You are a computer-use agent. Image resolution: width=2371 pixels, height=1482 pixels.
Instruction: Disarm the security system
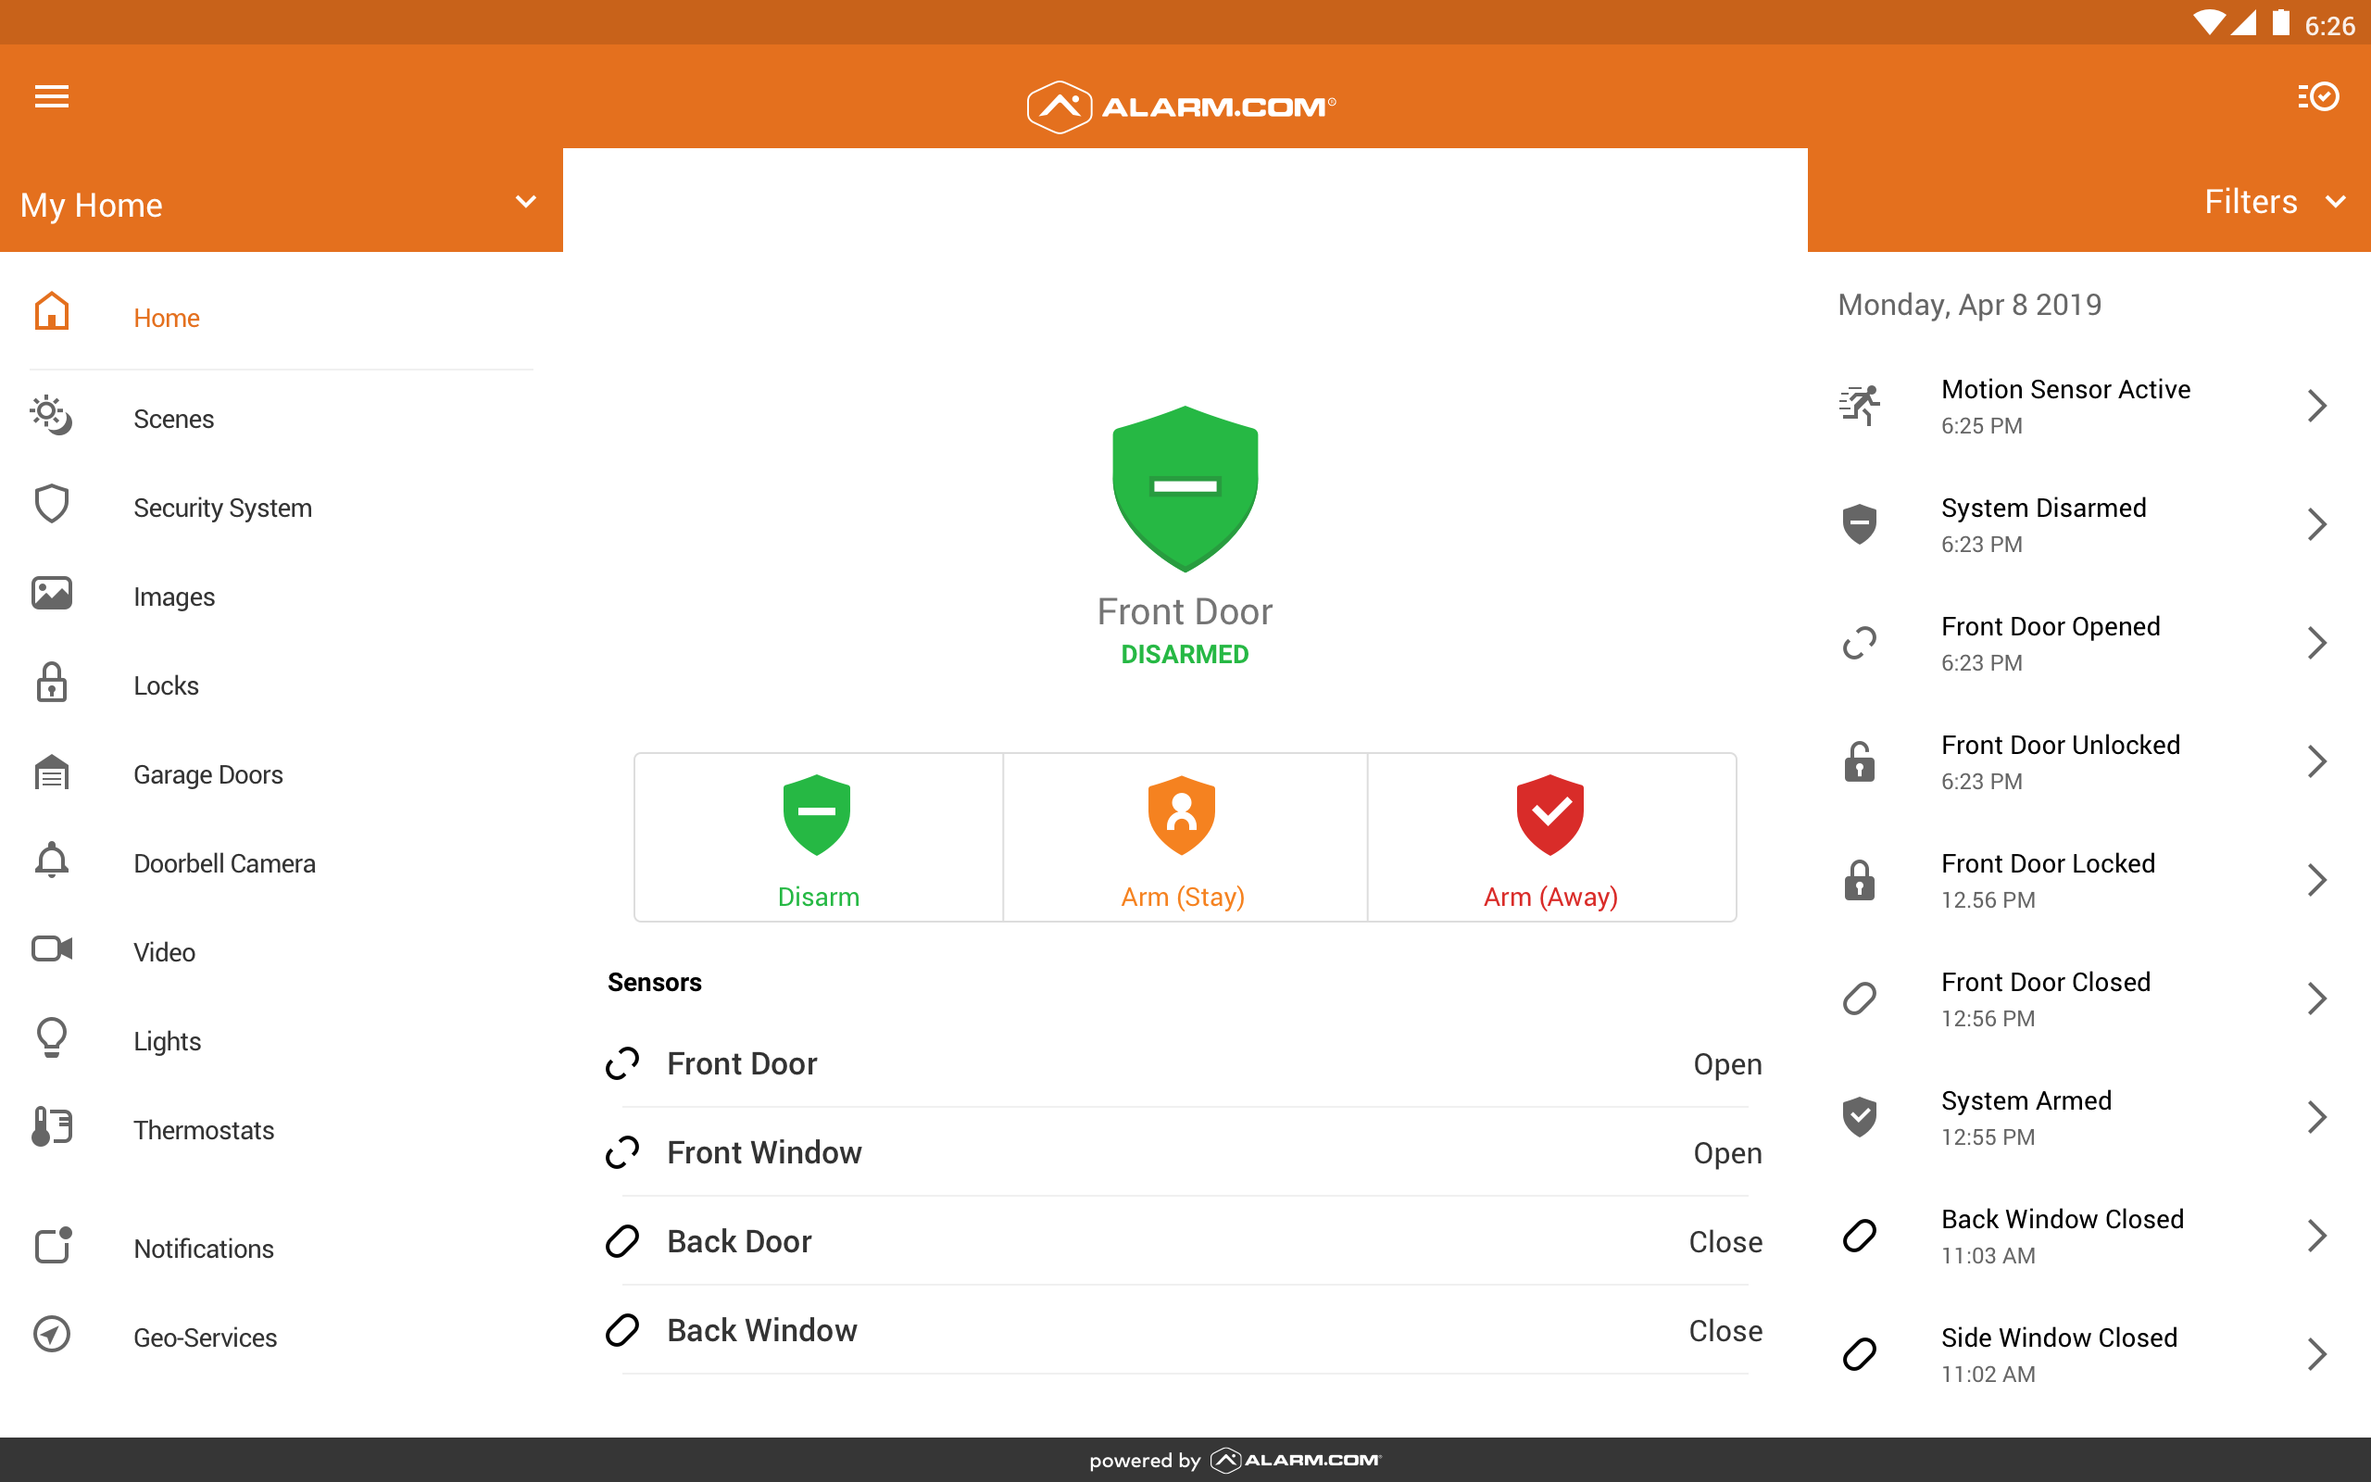817,838
